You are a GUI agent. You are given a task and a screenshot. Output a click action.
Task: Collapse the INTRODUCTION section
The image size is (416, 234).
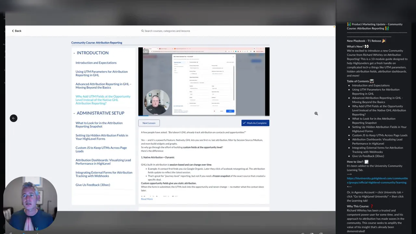[74, 53]
